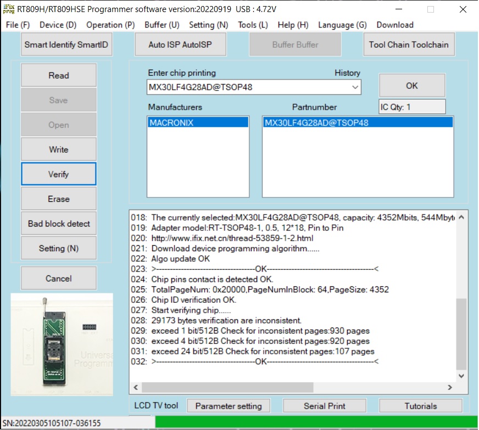Click the green progress bar
479x430 pixels.
pyautogui.click(x=316, y=423)
